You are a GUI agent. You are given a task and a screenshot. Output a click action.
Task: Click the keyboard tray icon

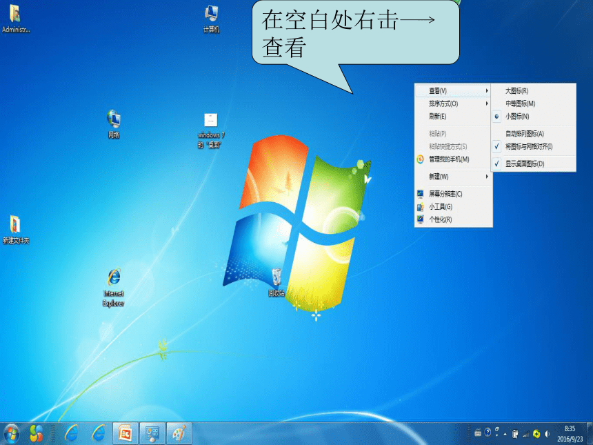tap(478, 432)
